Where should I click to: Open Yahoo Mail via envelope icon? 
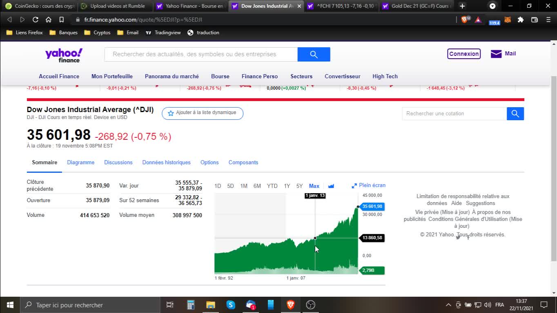pos(496,54)
